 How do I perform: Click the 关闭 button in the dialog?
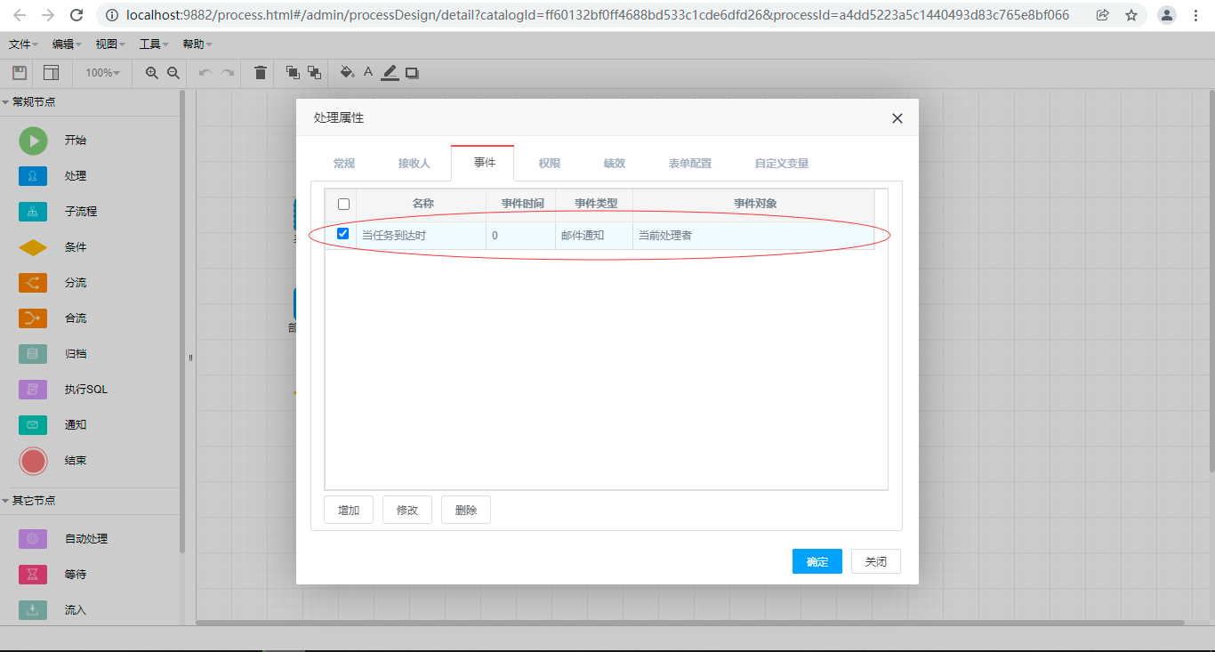(x=876, y=561)
